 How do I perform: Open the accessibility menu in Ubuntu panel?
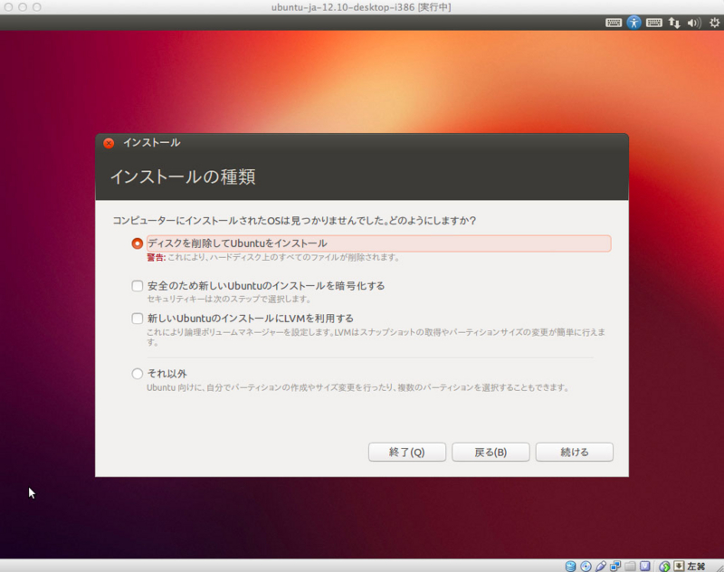point(633,23)
